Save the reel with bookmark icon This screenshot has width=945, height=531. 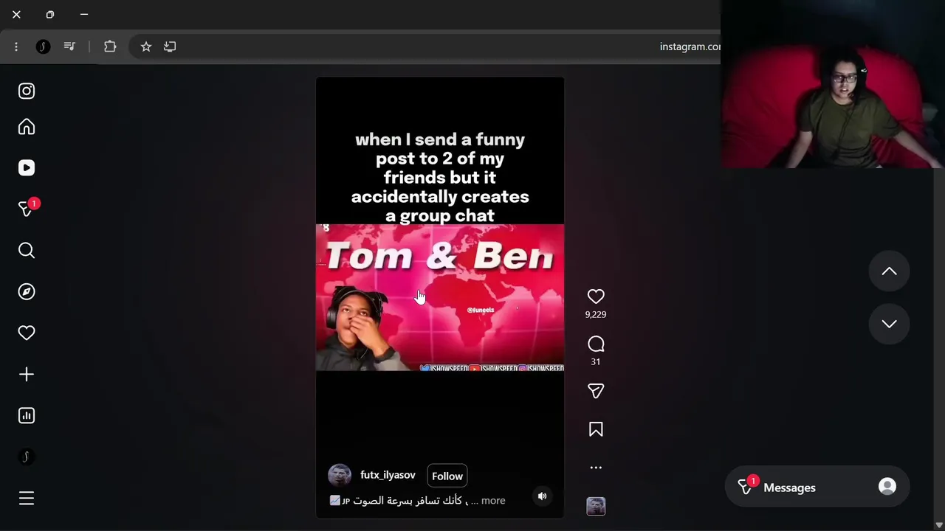coord(596,429)
